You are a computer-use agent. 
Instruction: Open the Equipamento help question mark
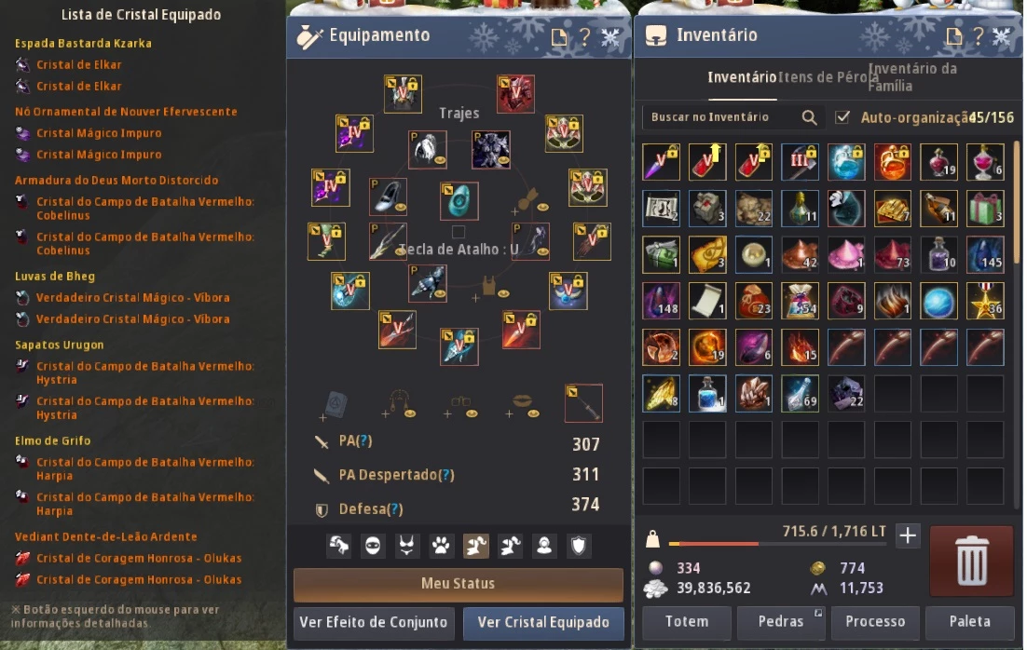(x=584, y=36)
